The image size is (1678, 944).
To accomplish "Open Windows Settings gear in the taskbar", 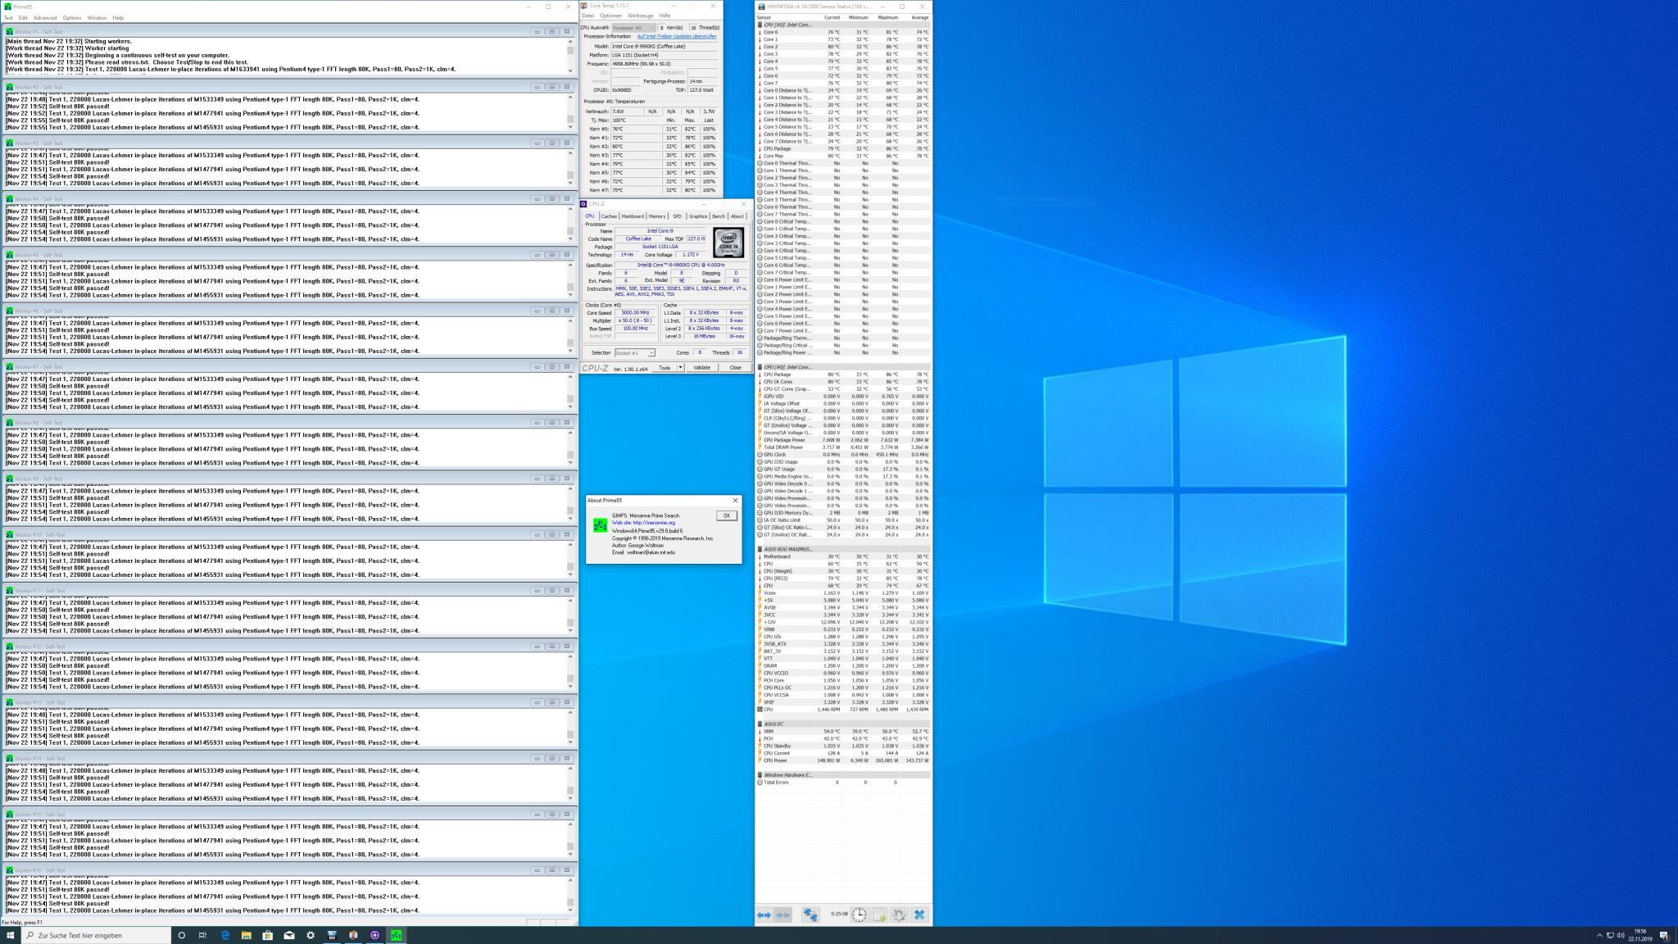I will pos(311,935).
